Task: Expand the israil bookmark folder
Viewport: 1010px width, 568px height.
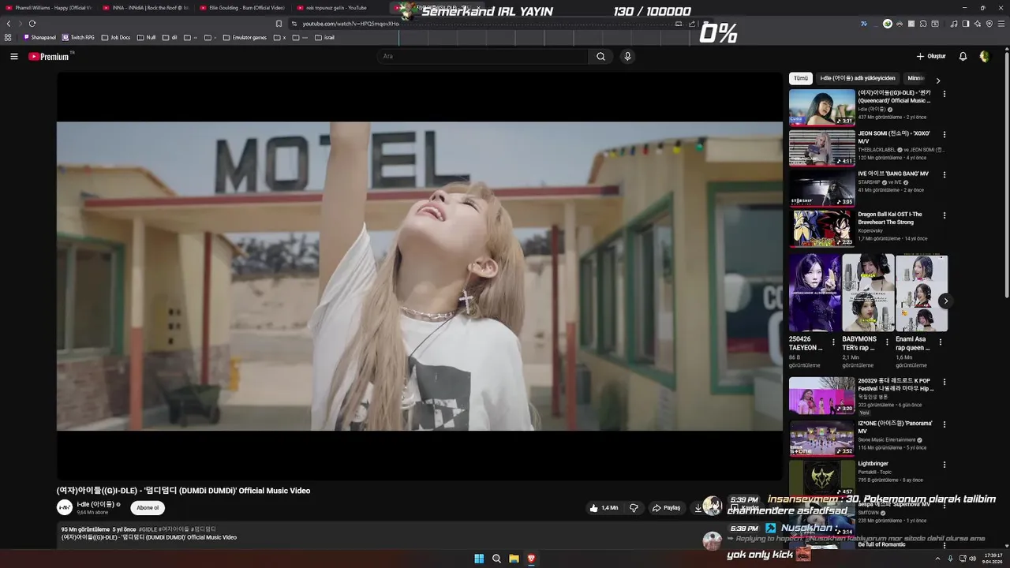Action: (x=324, y=37)
